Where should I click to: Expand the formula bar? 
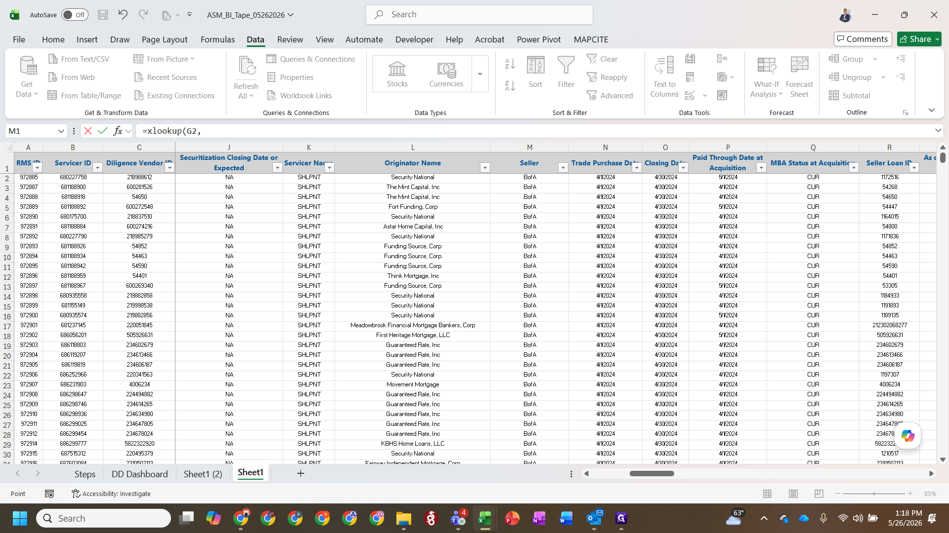point(938,130)
